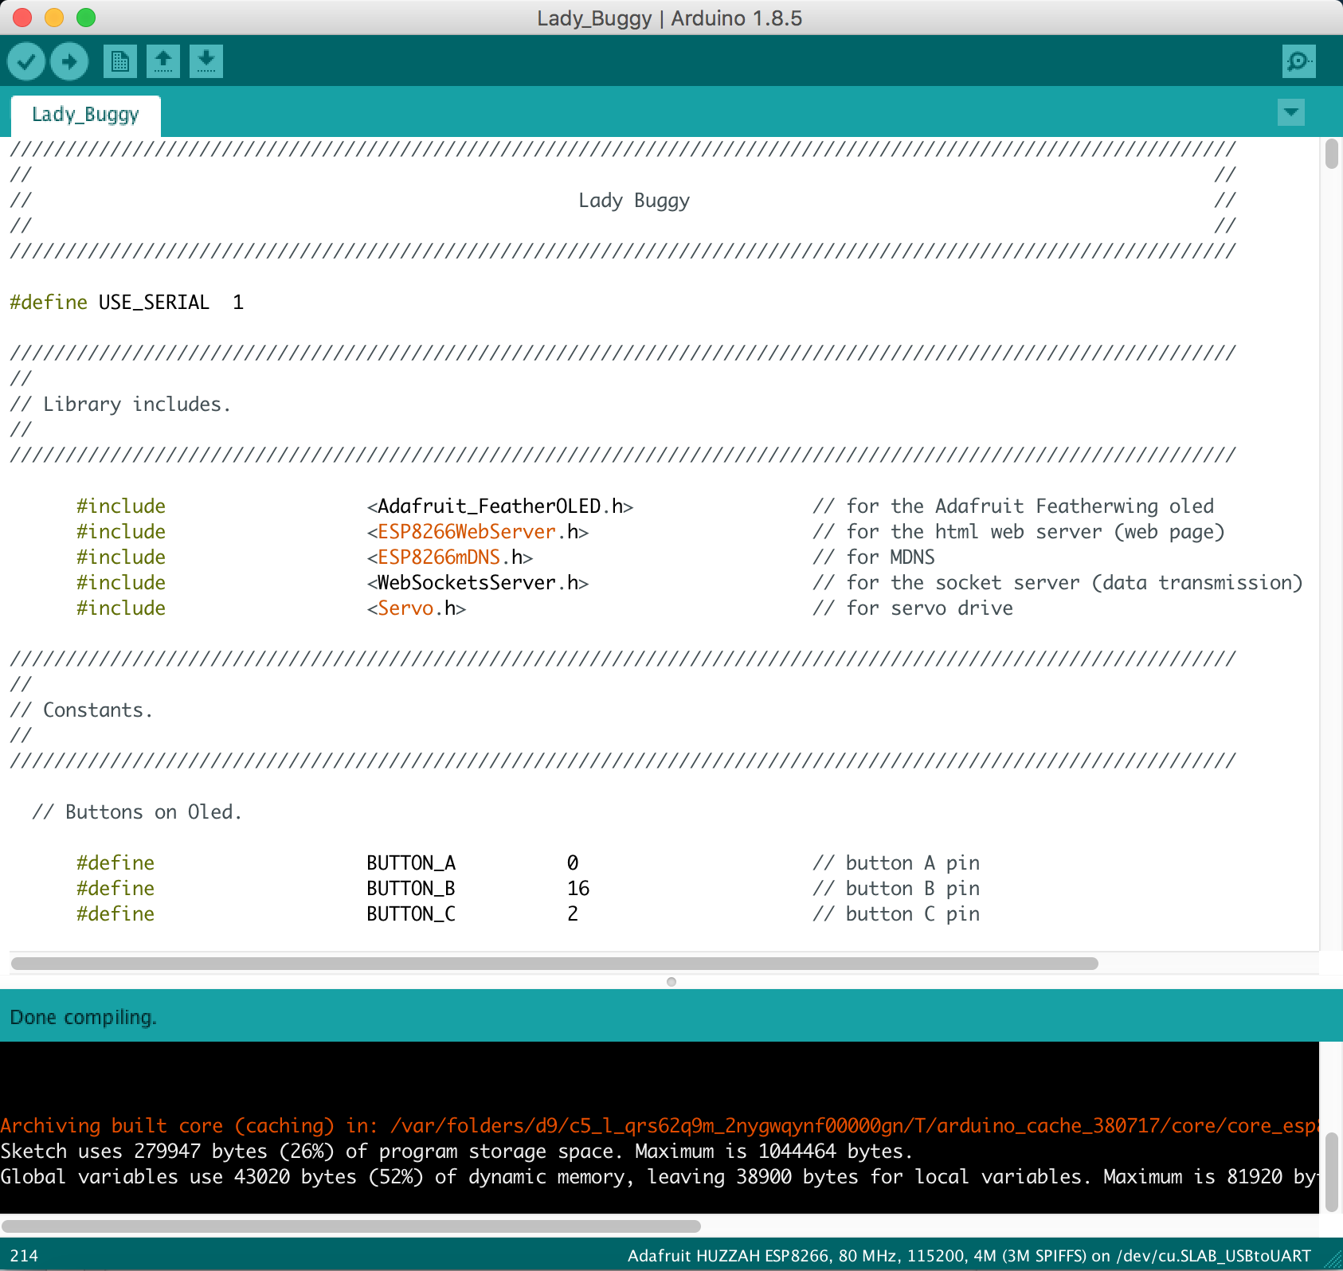This screenshot has height=1271, width=1343.
Task: Click the '// for the html web server' comment
Action: 1018,532
